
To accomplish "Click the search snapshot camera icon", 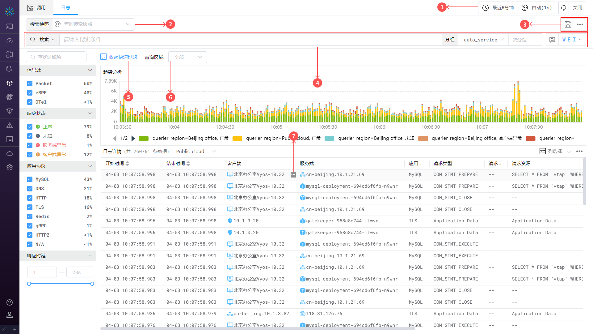I will 552,40.
